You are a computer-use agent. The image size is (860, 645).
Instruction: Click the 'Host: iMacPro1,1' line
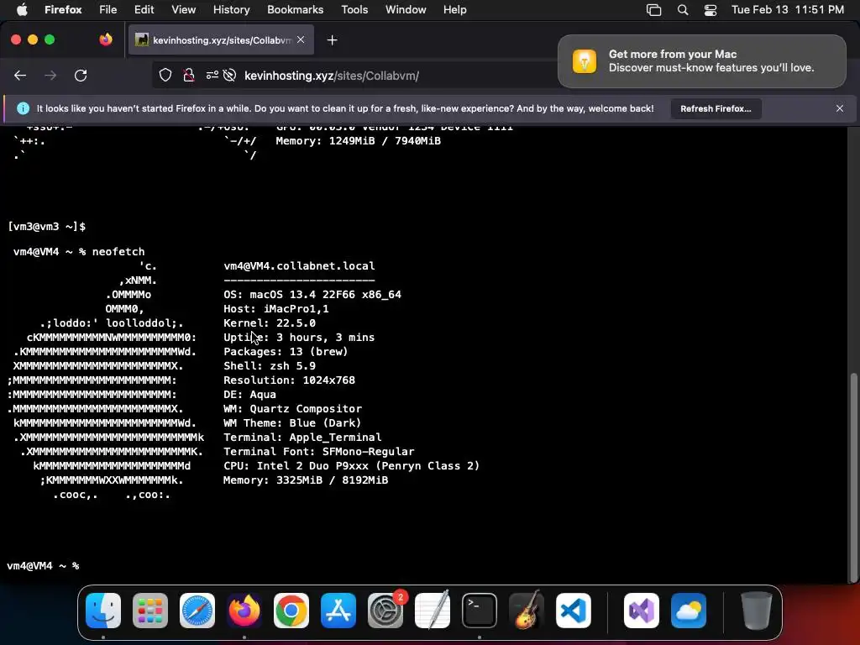point(275,309)
